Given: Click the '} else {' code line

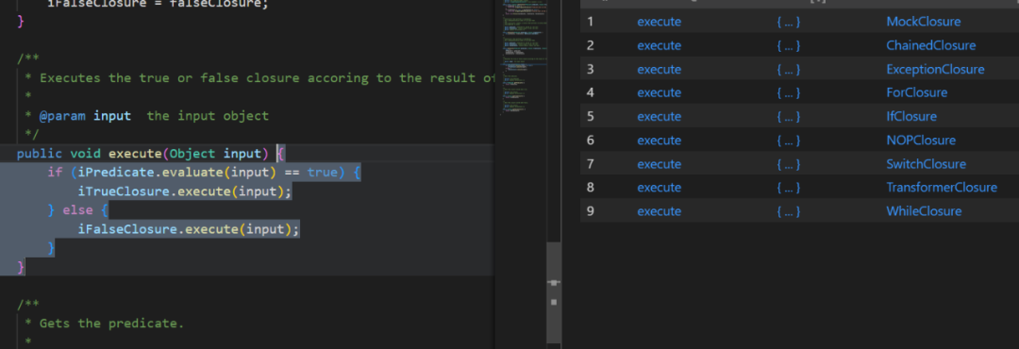Looking at the screenshot, I should (x=78, y=210).
